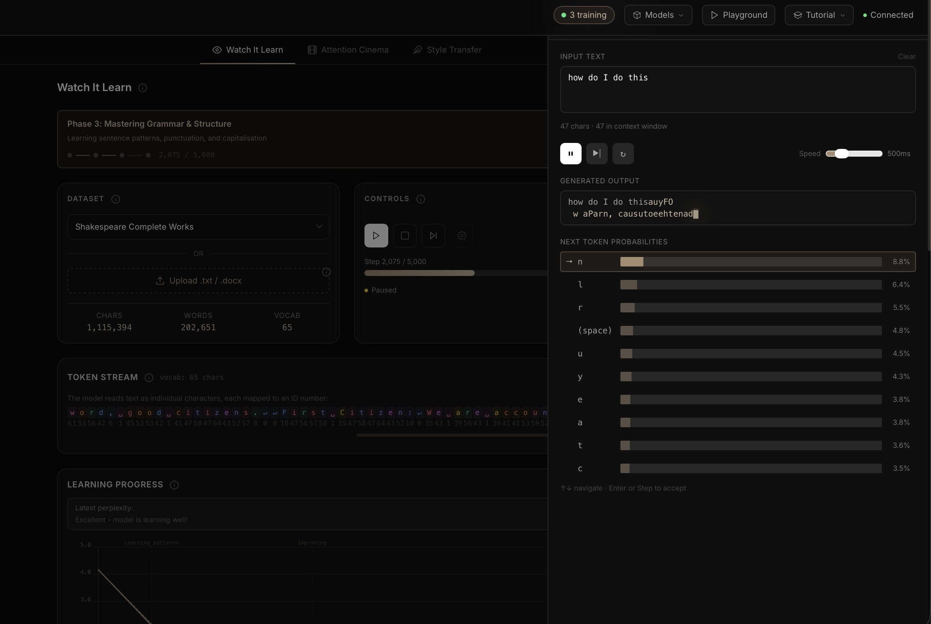Click the Speed slider handle

click(841, 154)
